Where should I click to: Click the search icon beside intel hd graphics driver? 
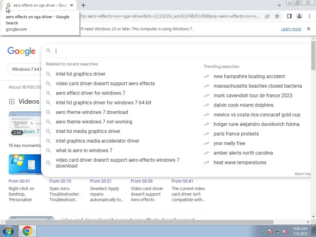pos(48,74)
